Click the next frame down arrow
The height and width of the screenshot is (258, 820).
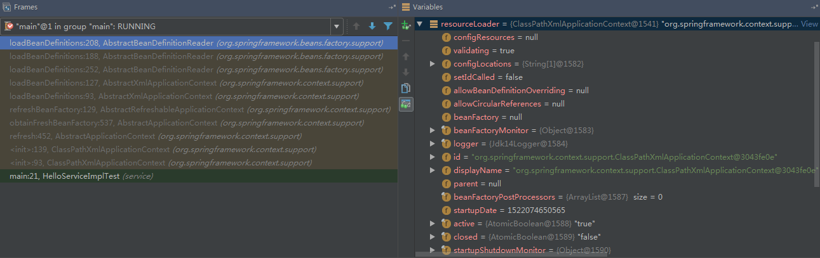click(372, 27)
